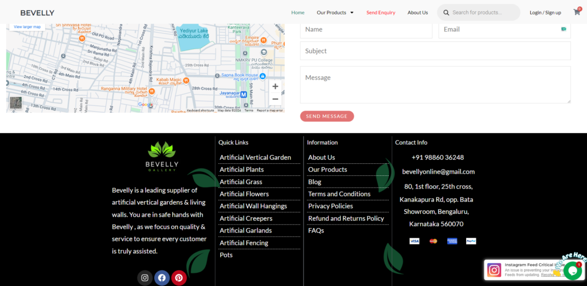Click View larger map link
The width and height of the screenshot is (587, 286).
28,26
